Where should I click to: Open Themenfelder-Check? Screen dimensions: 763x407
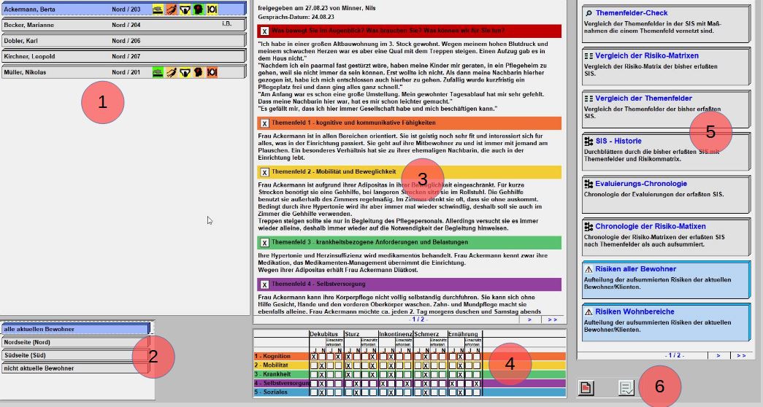[x=666, y=23]
